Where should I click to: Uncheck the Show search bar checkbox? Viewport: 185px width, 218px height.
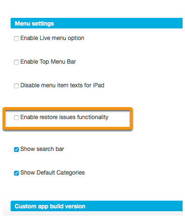tap(16, 150)
